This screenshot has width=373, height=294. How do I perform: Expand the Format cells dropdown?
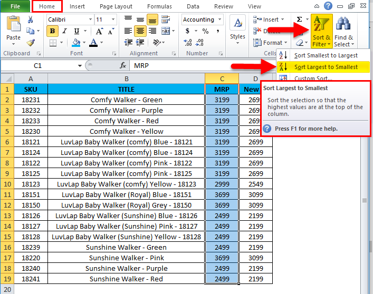285,43
